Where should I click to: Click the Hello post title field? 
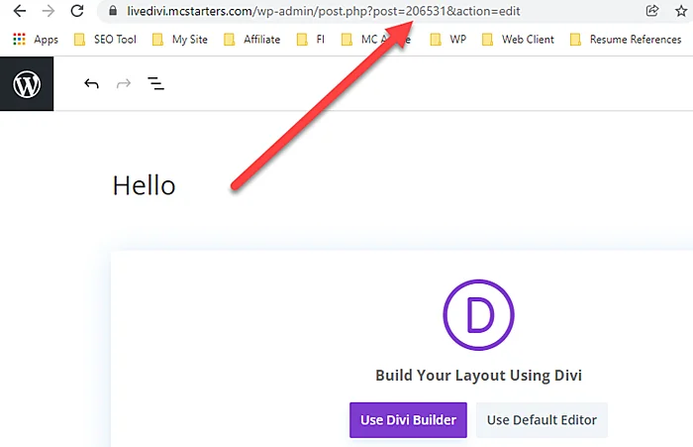145,185
